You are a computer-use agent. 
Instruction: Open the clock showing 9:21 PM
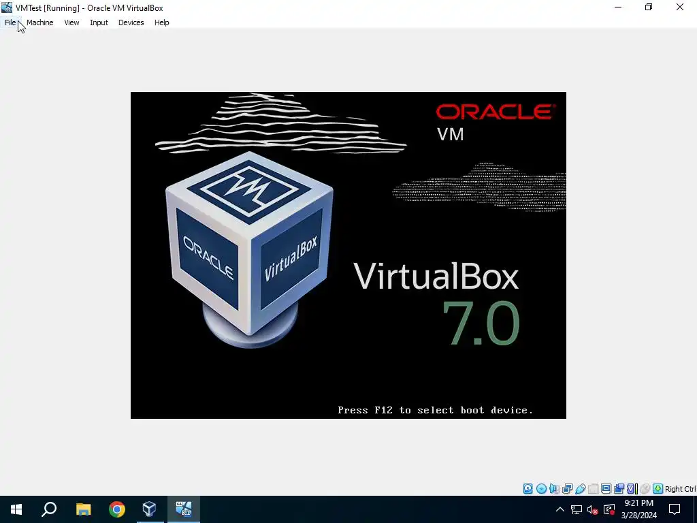(638, 509)
